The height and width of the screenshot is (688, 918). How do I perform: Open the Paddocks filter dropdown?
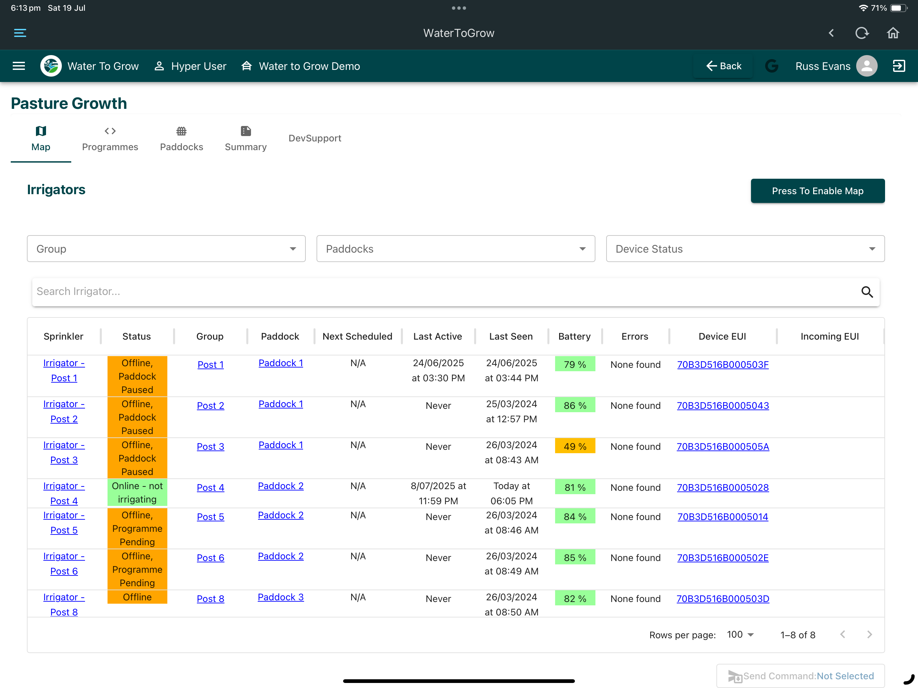click(x=455, y=249)
